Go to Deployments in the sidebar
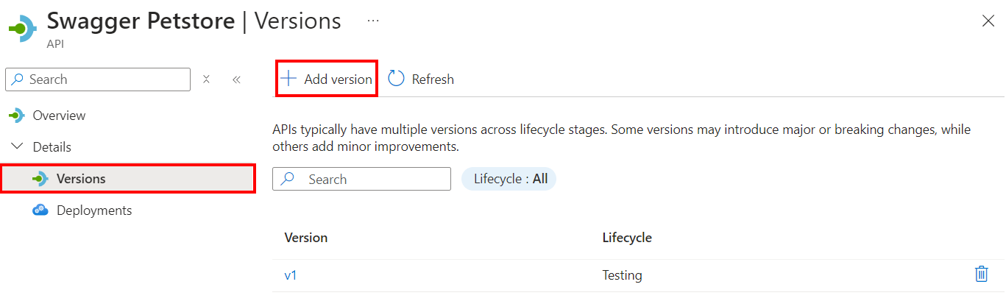This screenshot has height=301, width=1006. [x=94, y=210]
